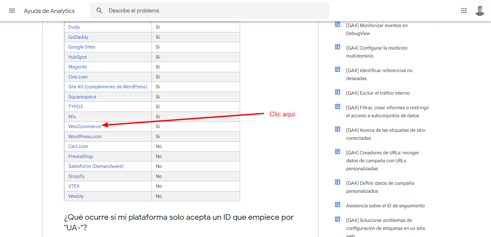Click article icon beside Identificar referencias no deseadas
Screen dimensions: 491x237
337,69
